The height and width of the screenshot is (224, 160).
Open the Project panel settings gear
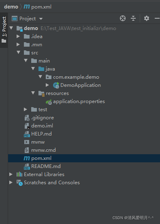(x=147, y=18)
